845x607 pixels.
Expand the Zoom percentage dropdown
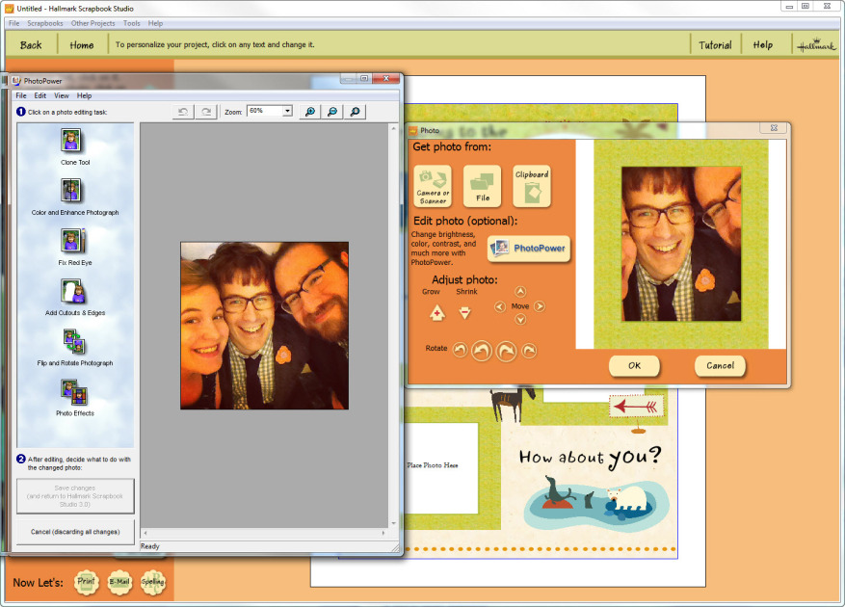287,112
